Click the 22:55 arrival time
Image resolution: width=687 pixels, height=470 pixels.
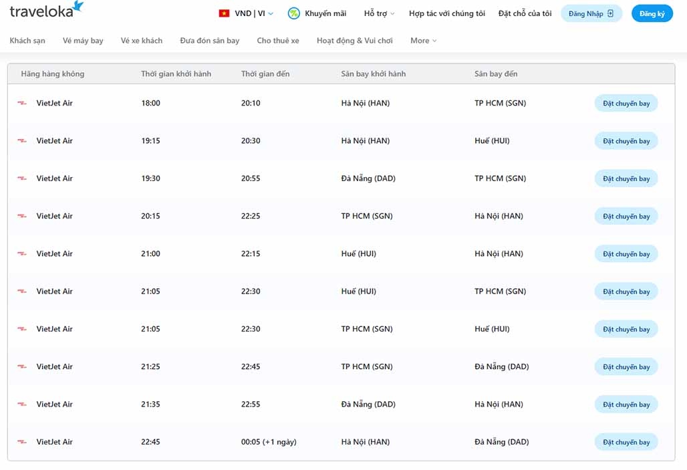(251, 404)
